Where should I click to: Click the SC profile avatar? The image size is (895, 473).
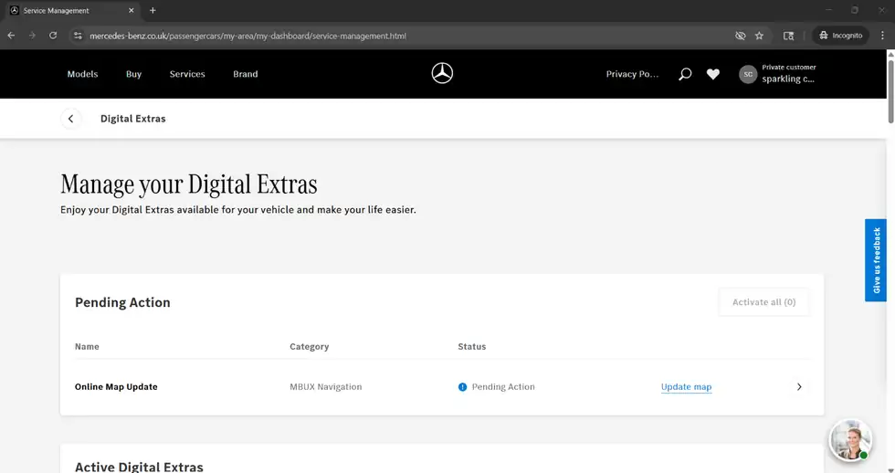(x=748, y=74)
